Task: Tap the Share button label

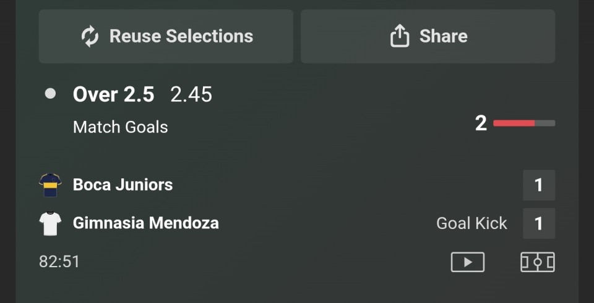Action: (443, 36)
